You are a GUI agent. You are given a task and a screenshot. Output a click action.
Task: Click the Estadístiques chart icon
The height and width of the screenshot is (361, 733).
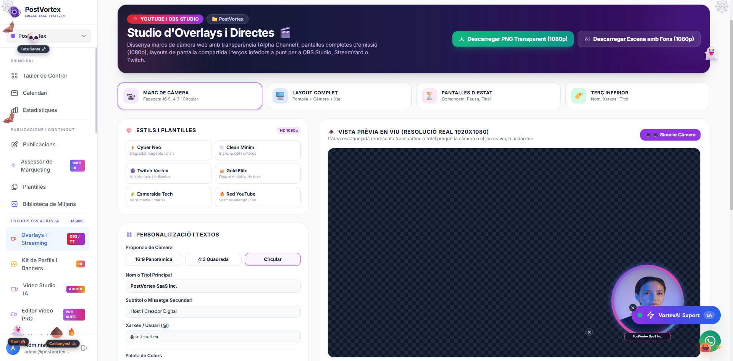coord(15,110)
